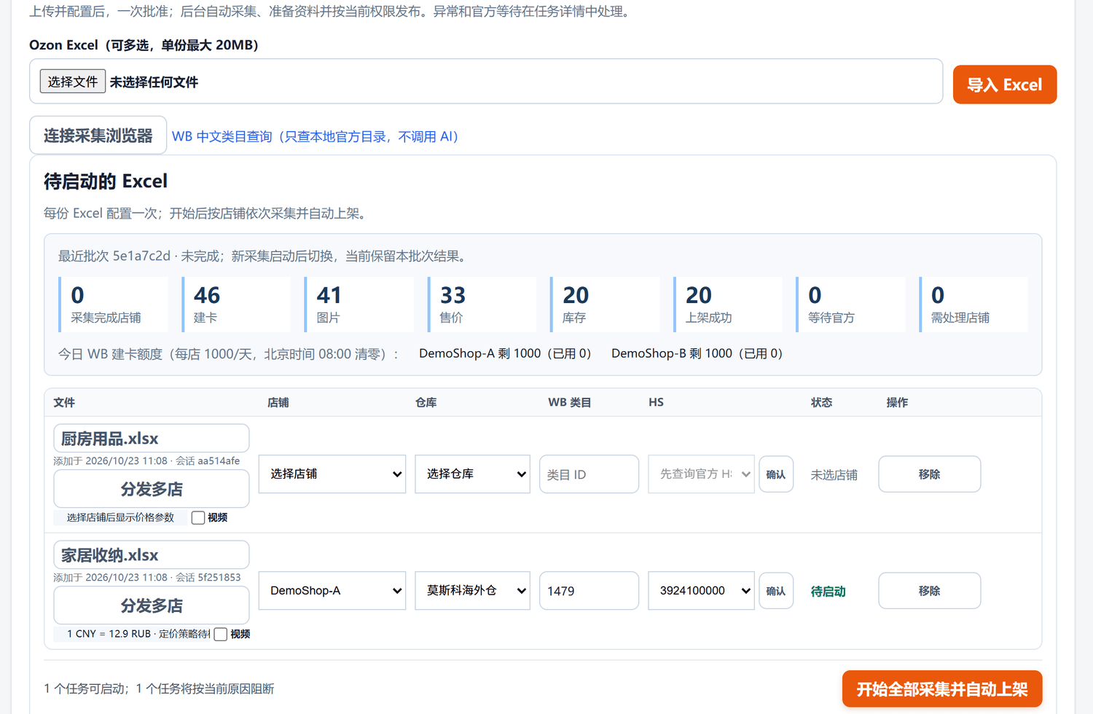This screenshot has width=1093, height=714.
Task: Open the DemoShop-A store dropdown
Action: (332, 591)
